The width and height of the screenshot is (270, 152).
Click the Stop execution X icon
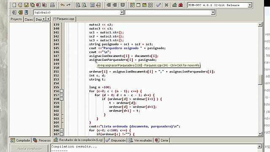click(x=166, y=5)
